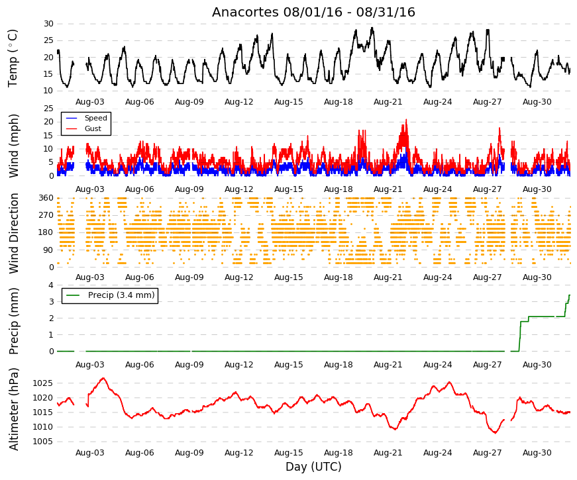Click Aug-12 tick under wind speed chart
The height and width of the screenshot is (480, 577).
(x=239, y=189)
